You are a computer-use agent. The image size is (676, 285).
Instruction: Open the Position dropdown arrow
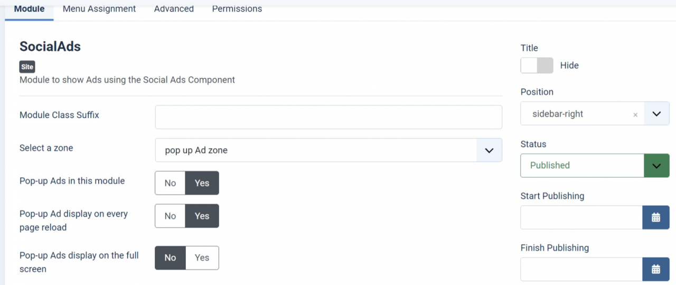[656, 114]
